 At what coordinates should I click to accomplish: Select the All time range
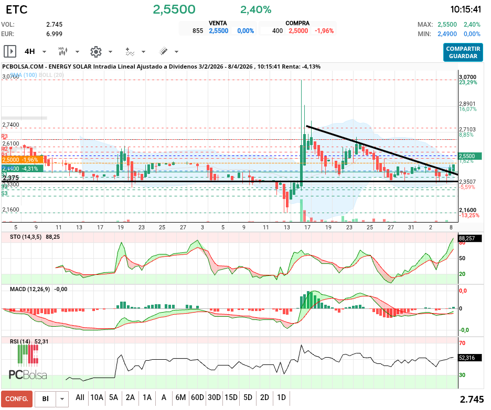(80, 397)
